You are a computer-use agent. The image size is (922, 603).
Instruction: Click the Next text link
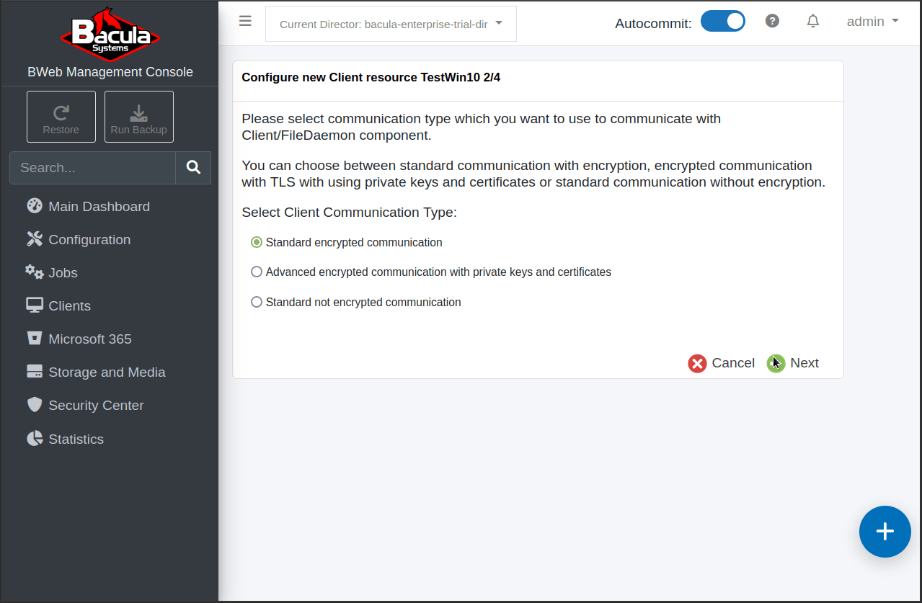(x=804, y=363)
